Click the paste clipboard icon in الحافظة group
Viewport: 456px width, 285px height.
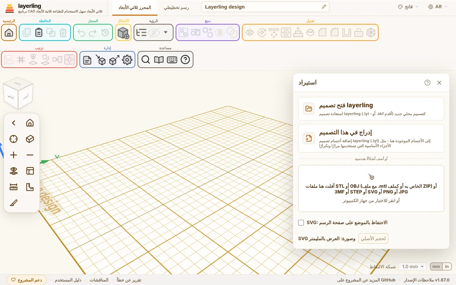tap(39, 33)
